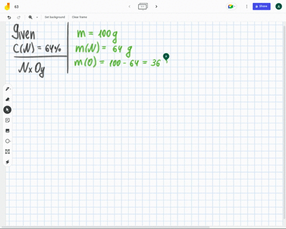The height and width of the screenshot is (229, 286).
Task: Click Clear frame
Action: click(x=79, y=17)
